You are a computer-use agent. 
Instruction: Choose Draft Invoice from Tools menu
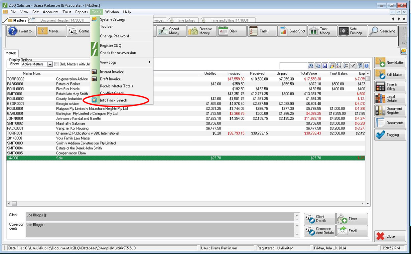pyautogui.click(x=122, y=79)
